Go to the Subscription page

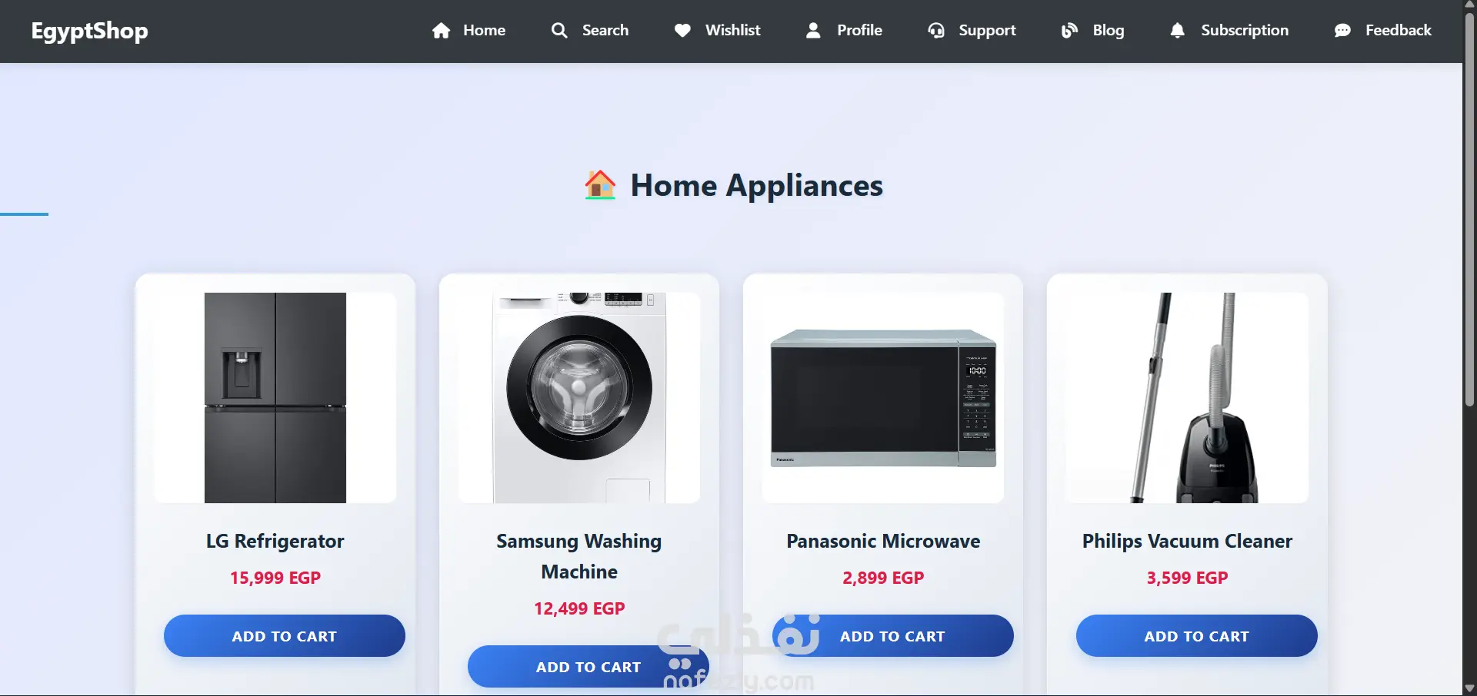(1229, 31)
